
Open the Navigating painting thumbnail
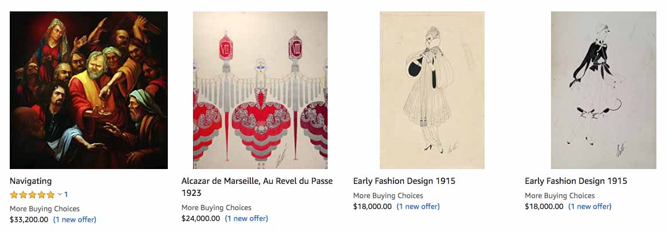89,90
